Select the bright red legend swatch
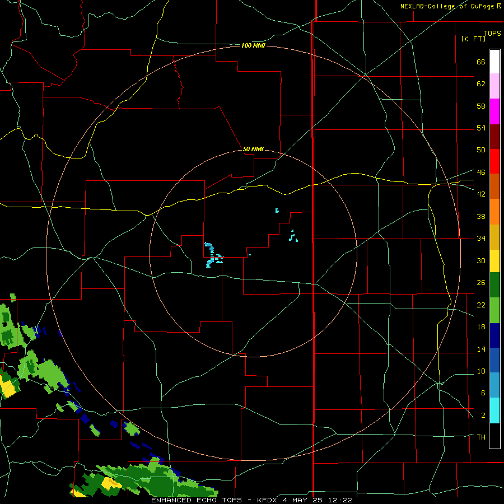Viewport: 504px width, 504px height. click(494, 161)
